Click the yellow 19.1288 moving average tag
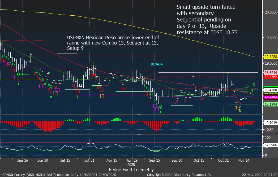 point(270,57)
